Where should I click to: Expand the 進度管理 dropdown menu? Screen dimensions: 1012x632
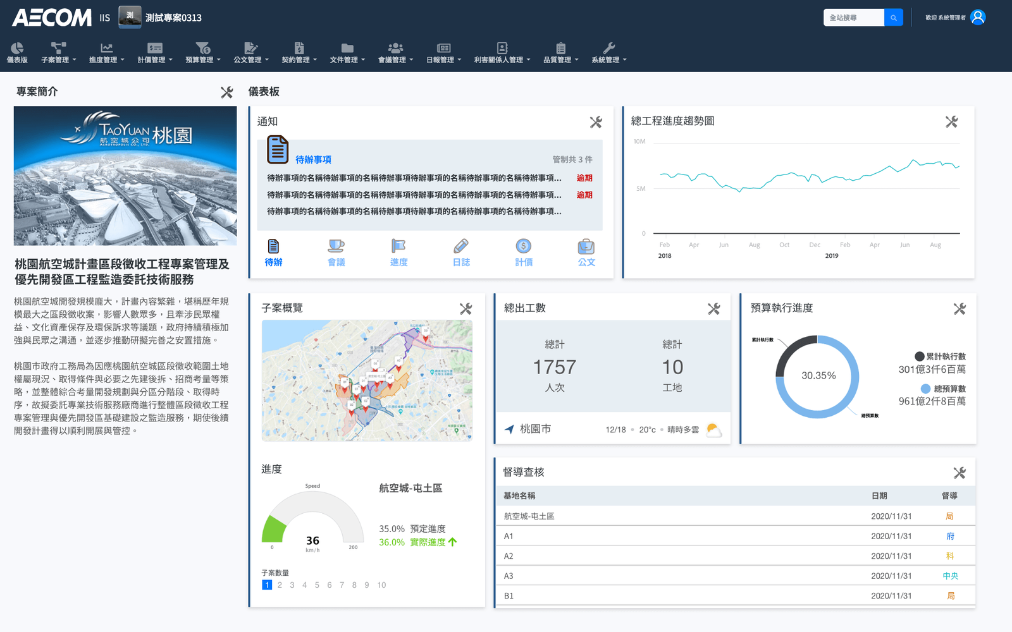coord(106,53)
